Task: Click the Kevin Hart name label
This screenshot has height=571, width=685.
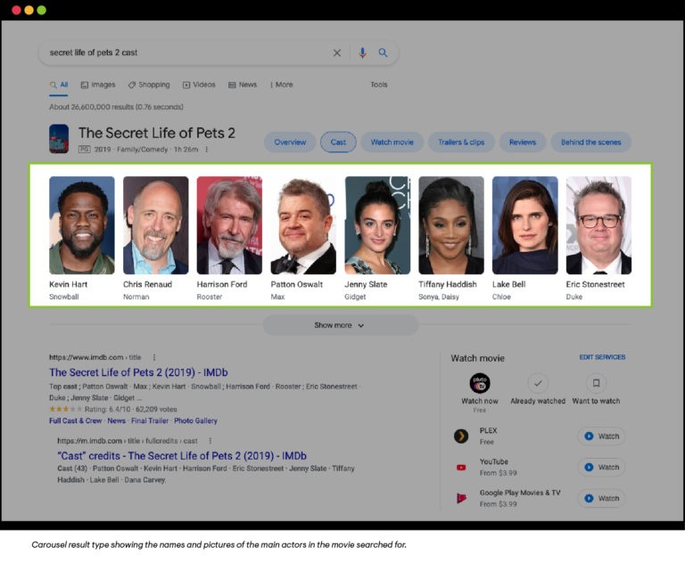Action: tap(68, 284)
